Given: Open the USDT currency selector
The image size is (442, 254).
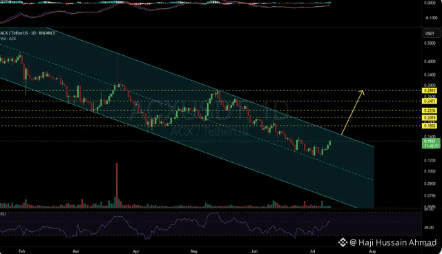Looking at the screenshot, I should (431, 33).
